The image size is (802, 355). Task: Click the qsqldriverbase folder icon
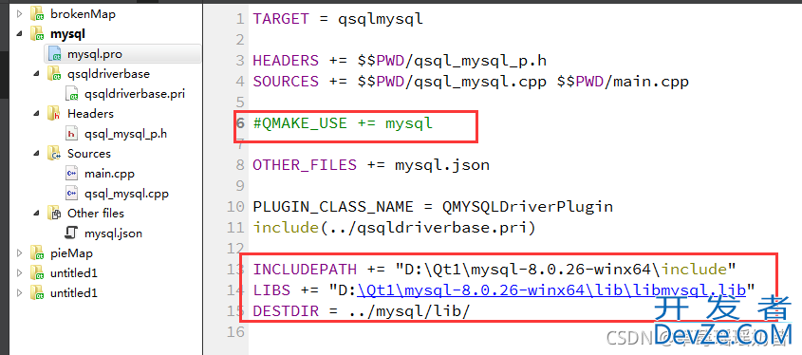[x=54, y=74]
